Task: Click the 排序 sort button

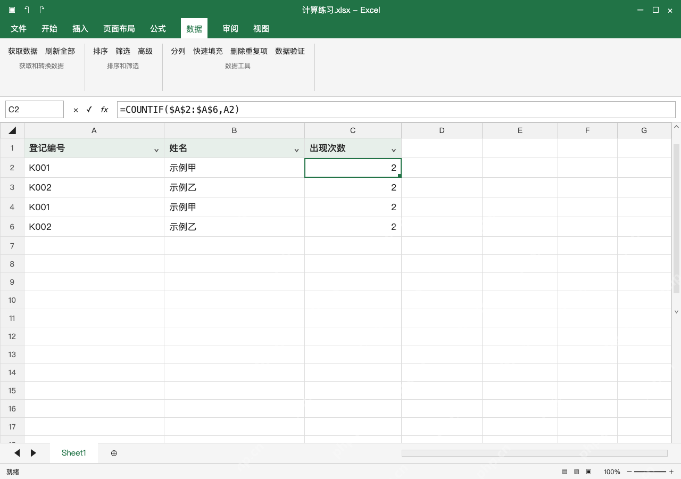Action: [x=101, y=51]
